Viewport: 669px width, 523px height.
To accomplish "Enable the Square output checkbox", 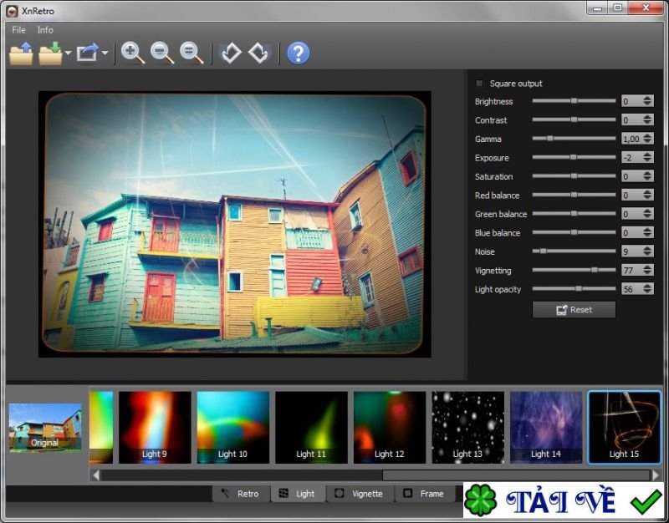I will click(480, 84).
